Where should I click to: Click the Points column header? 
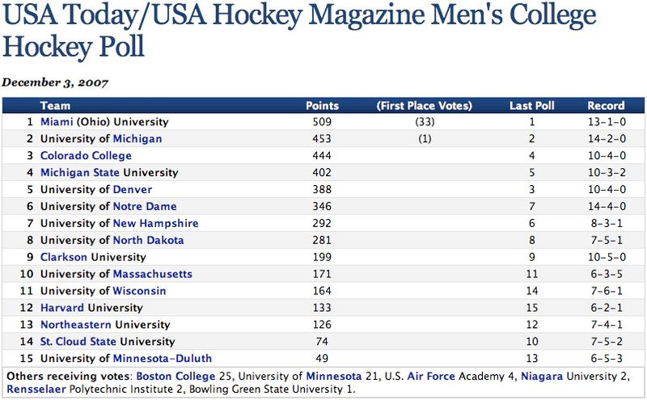click(x=322, y=106)
